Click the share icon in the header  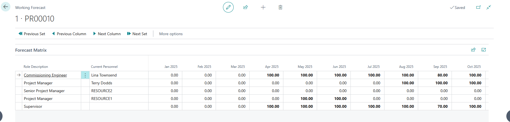pyautogui.click(x=245, y=7)
